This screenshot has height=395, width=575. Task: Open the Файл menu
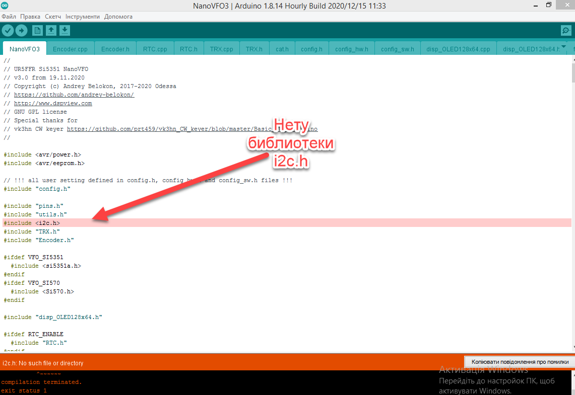point(9,17)
